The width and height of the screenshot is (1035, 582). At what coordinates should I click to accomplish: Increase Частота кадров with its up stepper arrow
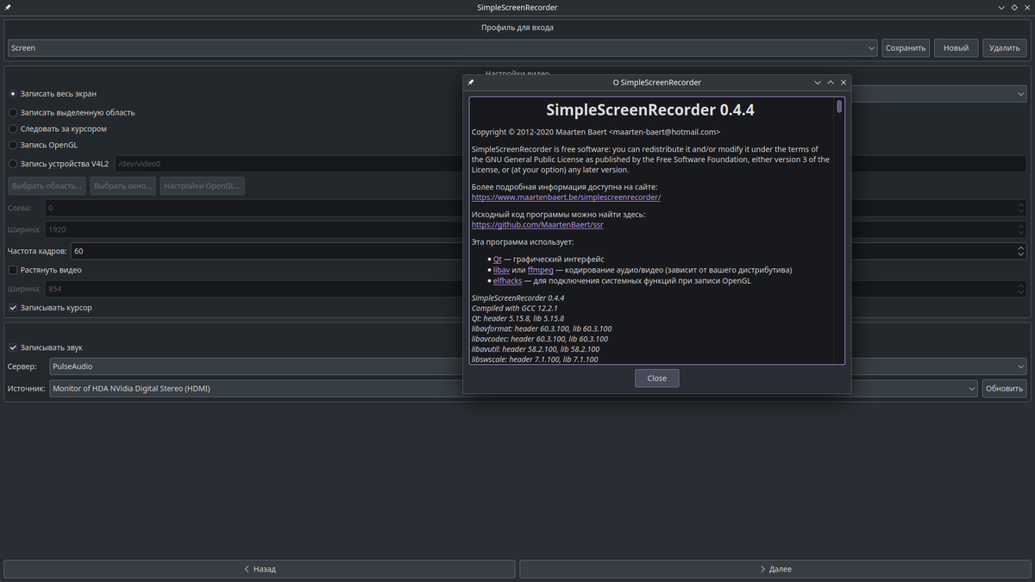1020,247
